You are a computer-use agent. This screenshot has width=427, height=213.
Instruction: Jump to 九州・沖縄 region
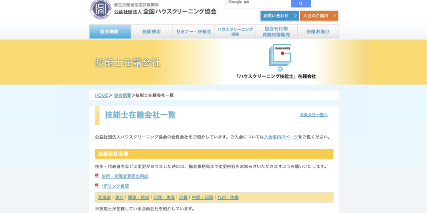pos(228,198)
